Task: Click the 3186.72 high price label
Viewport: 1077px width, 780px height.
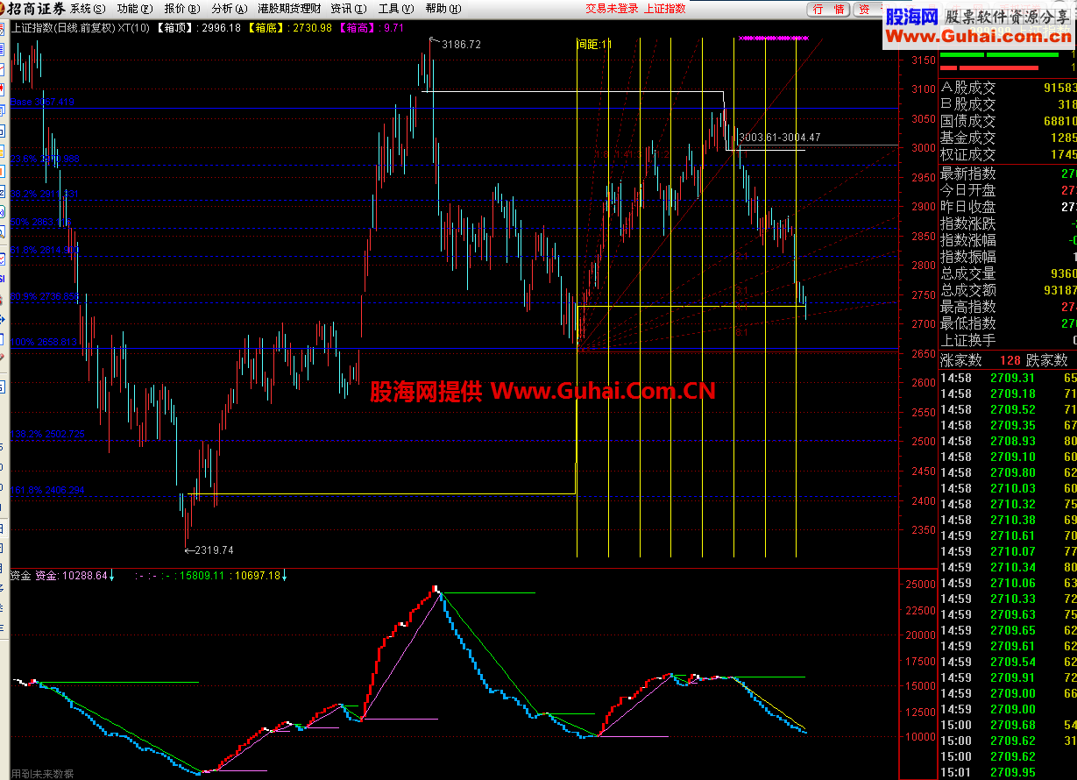Action: (462, 44)
